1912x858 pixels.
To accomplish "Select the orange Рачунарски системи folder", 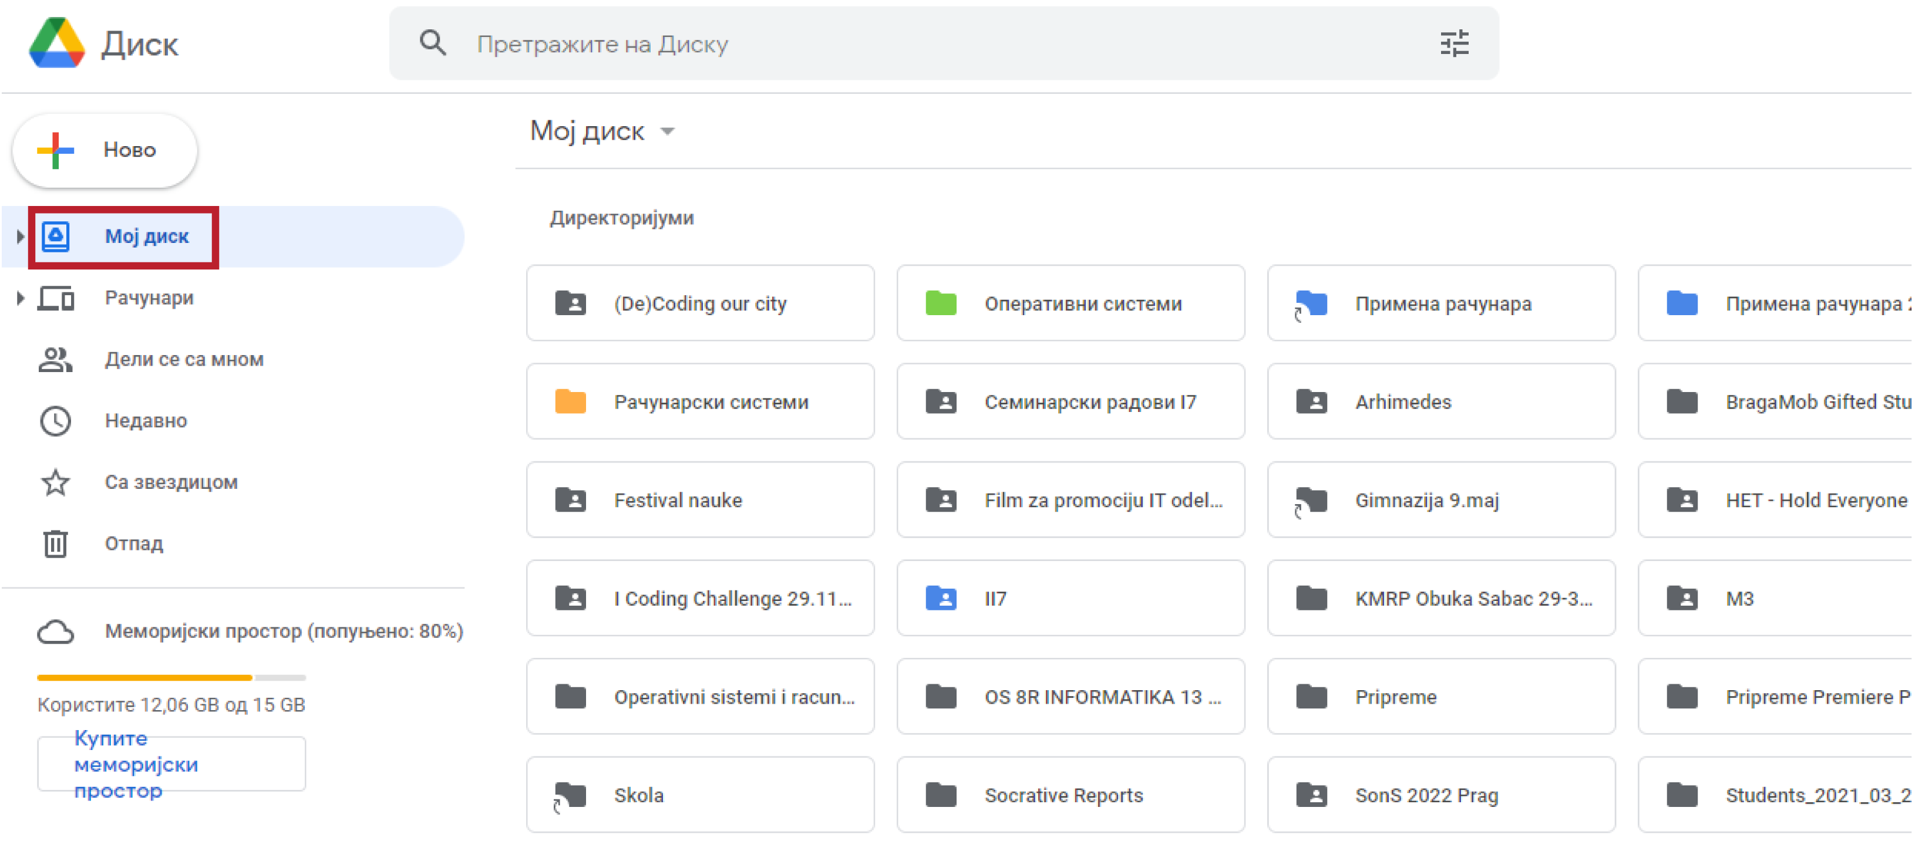I will (699, 402).
